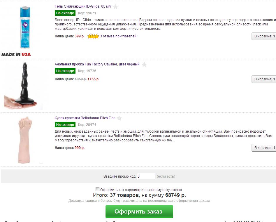Click the MADE IN USA badge
The height and width of the screenshot is (222, 276).
(16, 54)
